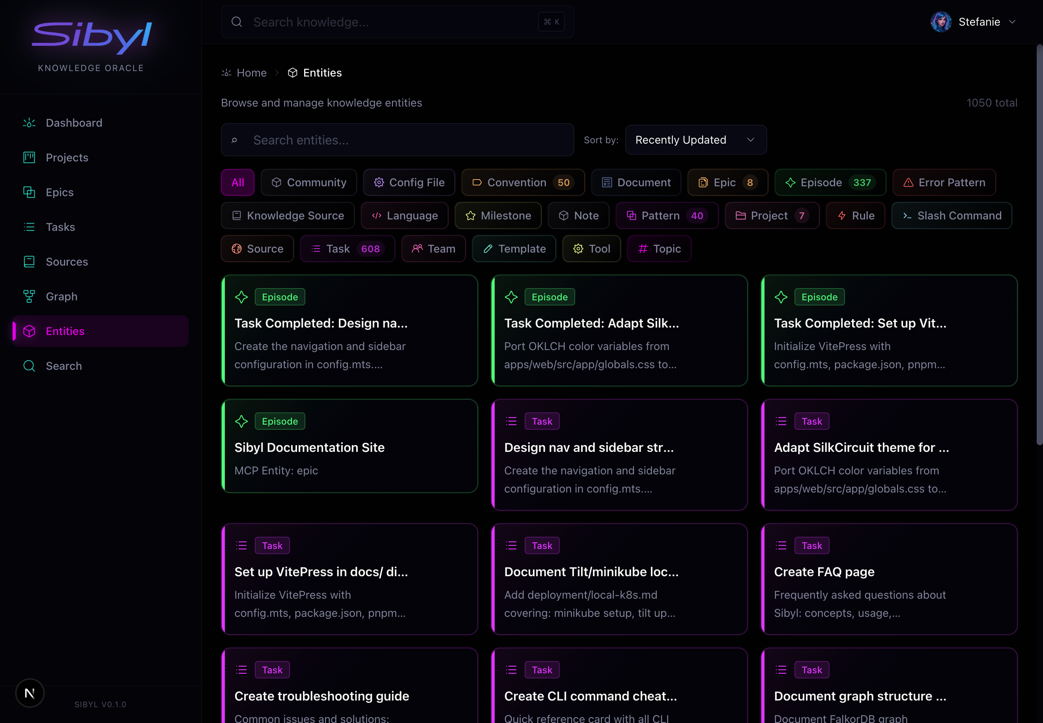Open the Create FAQ page task card
Viewport: 1043px width, 723px height.
[x=889, y=579]
